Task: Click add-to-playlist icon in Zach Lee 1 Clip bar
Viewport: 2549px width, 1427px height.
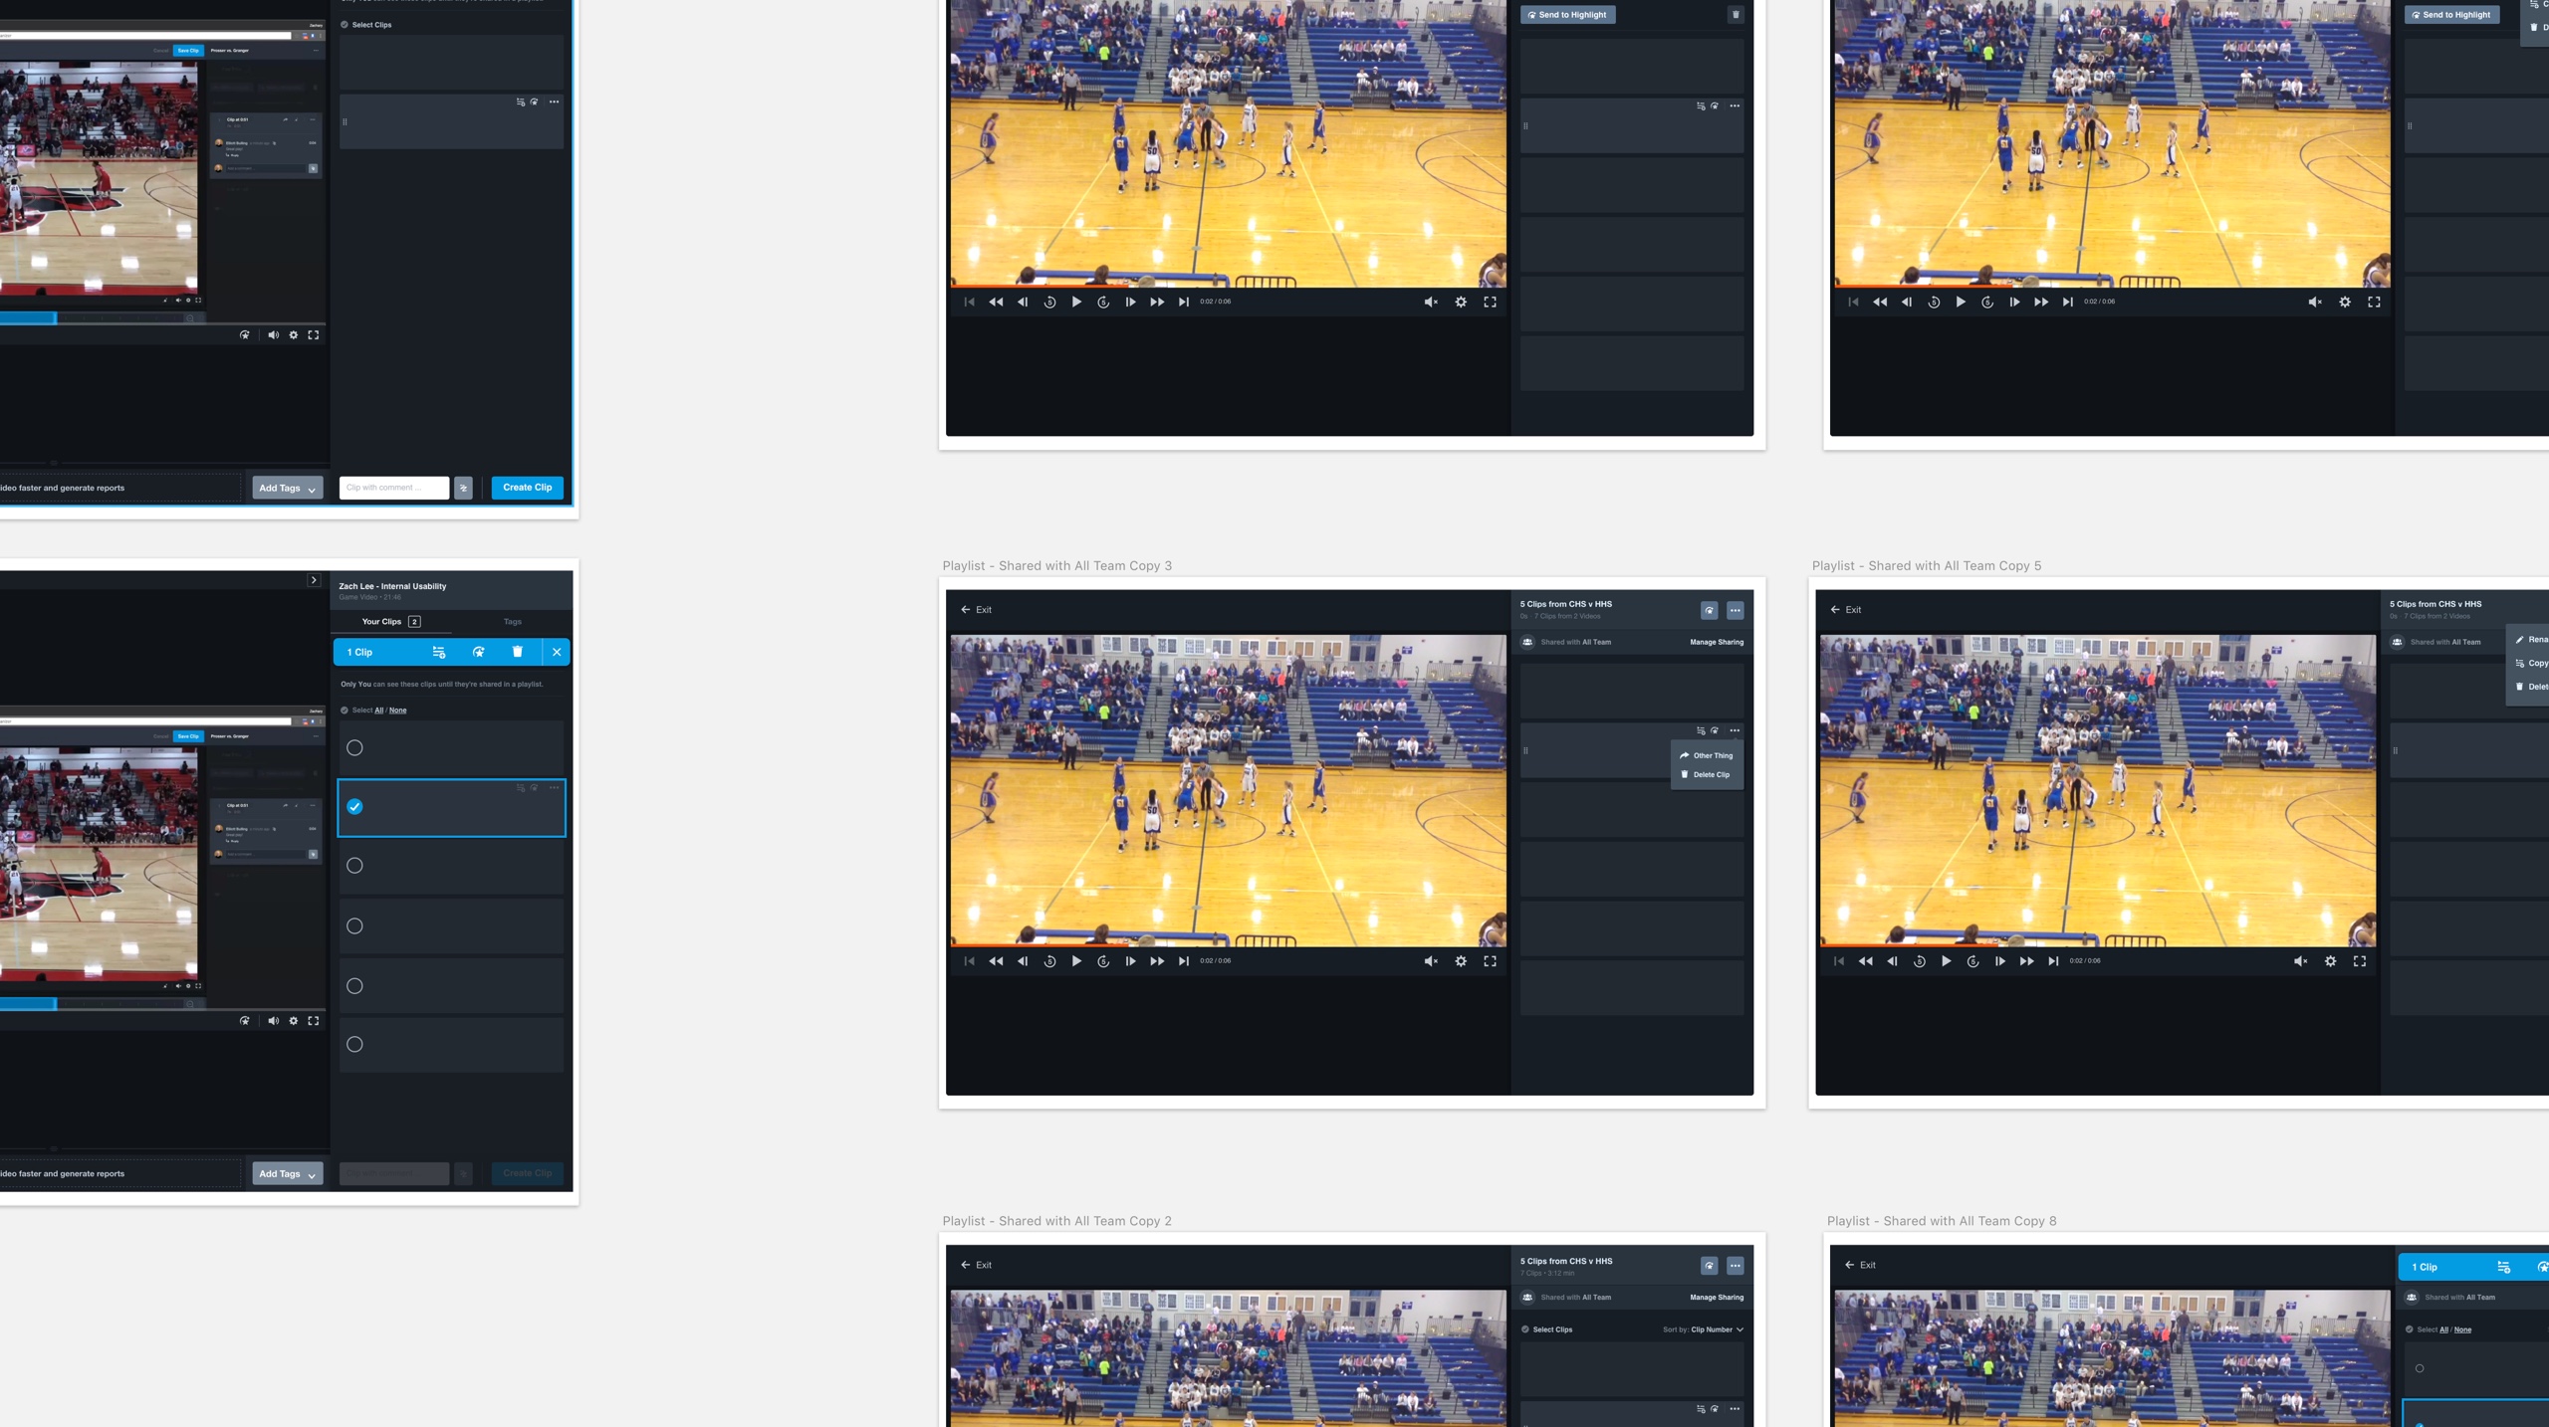Action: point(438,652)
